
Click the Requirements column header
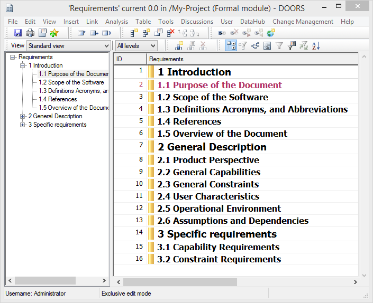coord(252,59)
